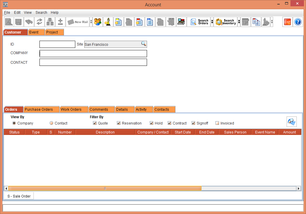306x214 pixels.
Task: Click the copy documents toolbar icon
Action: coord(256,22)
